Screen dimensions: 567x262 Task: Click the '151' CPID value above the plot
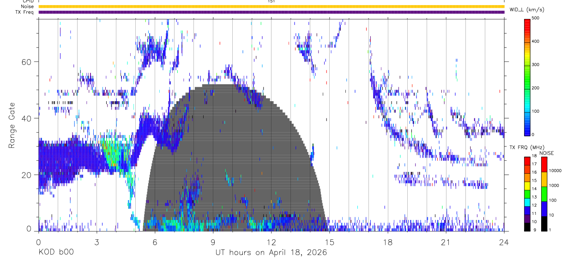tap(271, 1)
